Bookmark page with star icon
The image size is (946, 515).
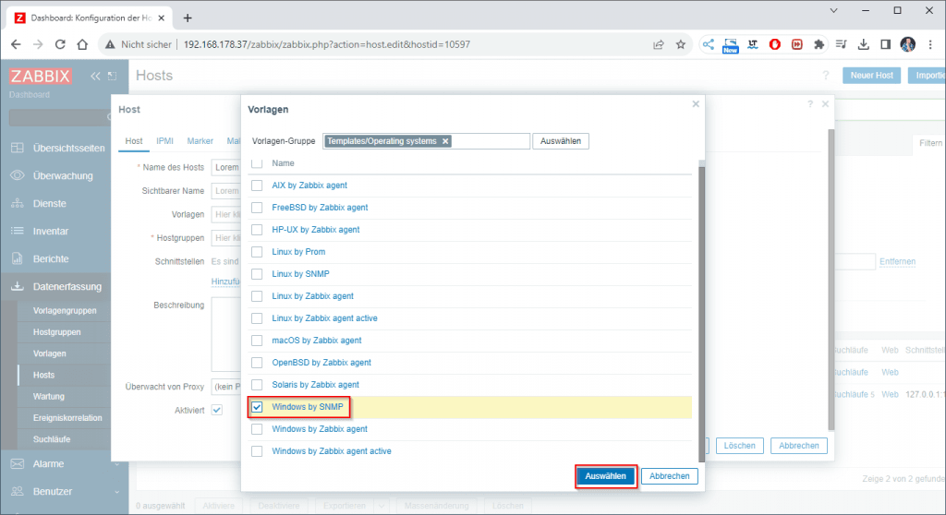[x=681, y=44]
